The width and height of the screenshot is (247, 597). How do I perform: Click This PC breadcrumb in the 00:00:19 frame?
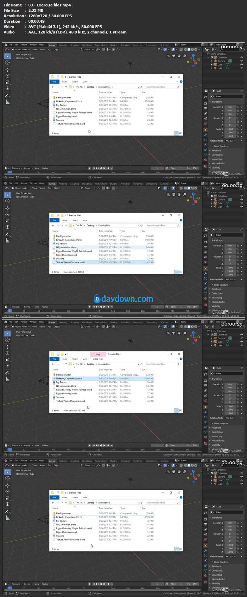[x=79, y=225]
